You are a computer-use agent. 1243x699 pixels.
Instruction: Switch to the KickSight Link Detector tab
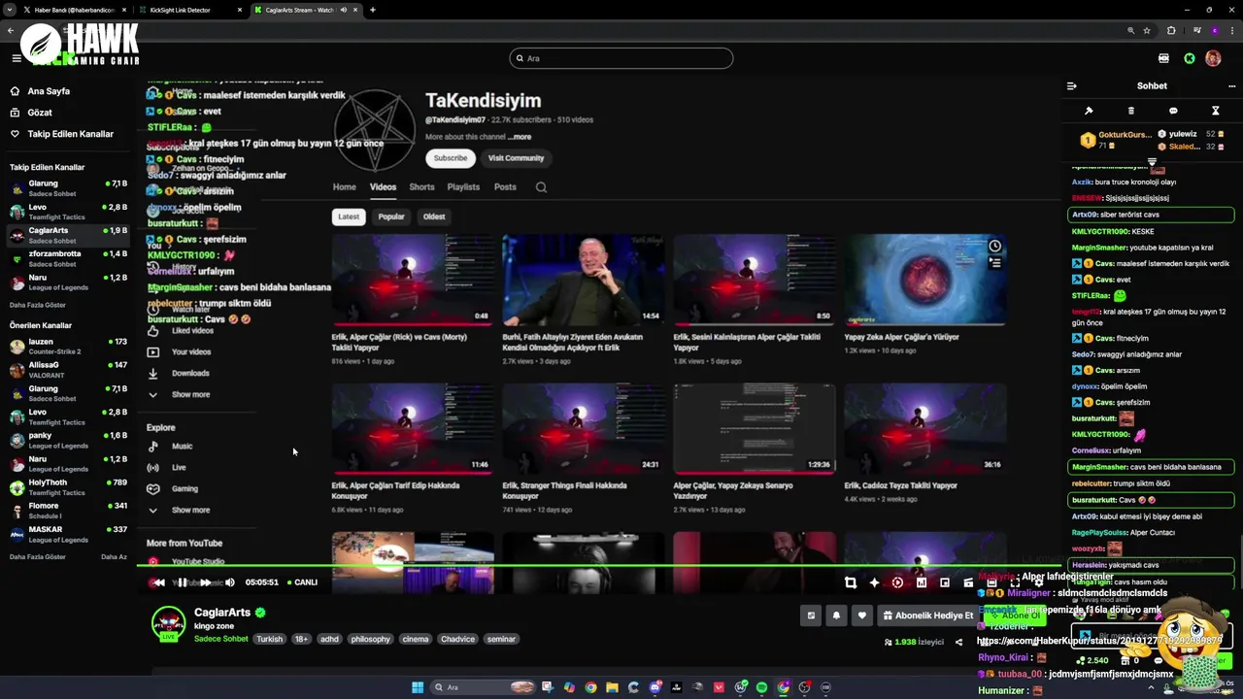[x=188, y=10]
